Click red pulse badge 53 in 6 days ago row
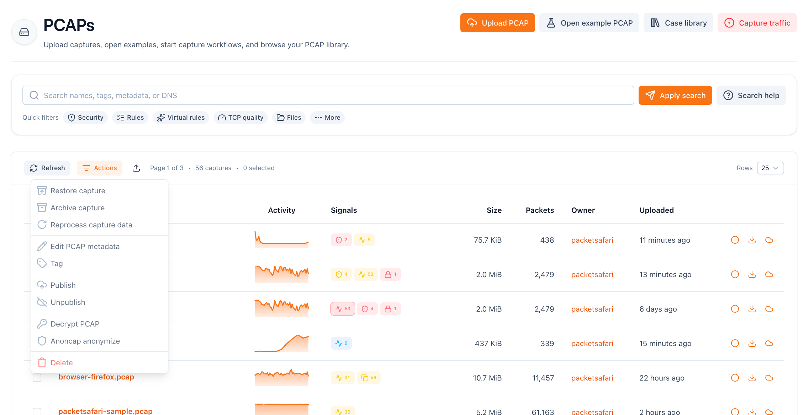Image resolution: width=809 pixels, height=415 pixels. pyautogui.click(x=343, y=309)
